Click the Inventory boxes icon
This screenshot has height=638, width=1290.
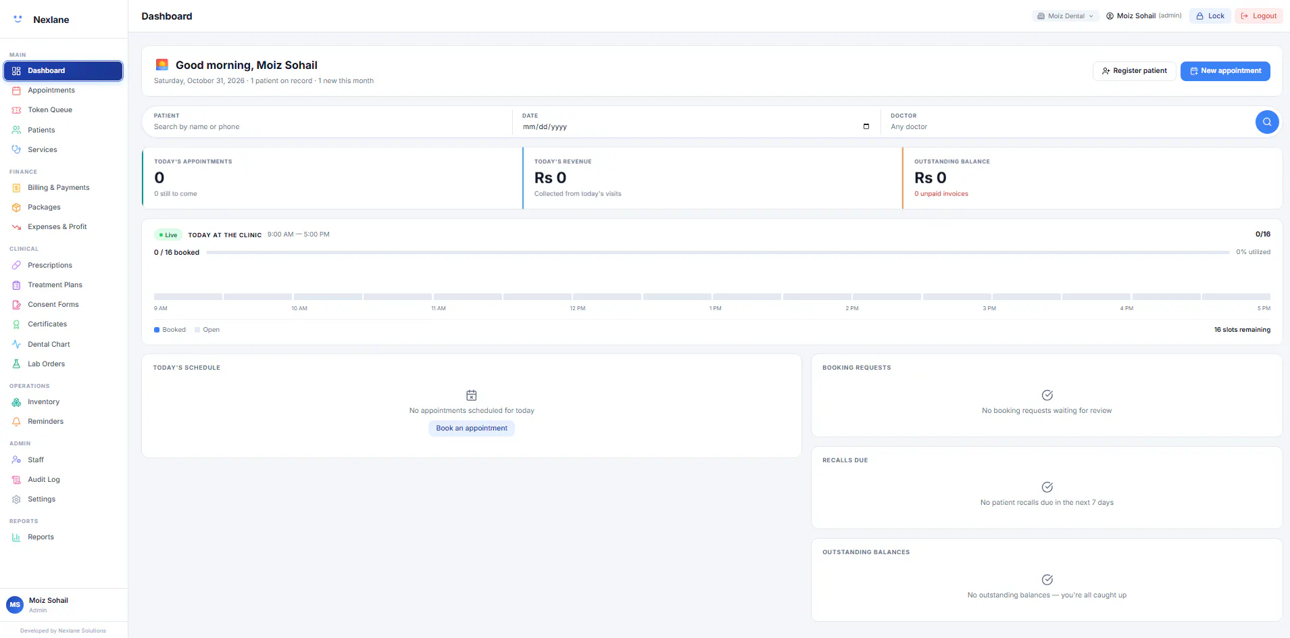pos(16,402)
